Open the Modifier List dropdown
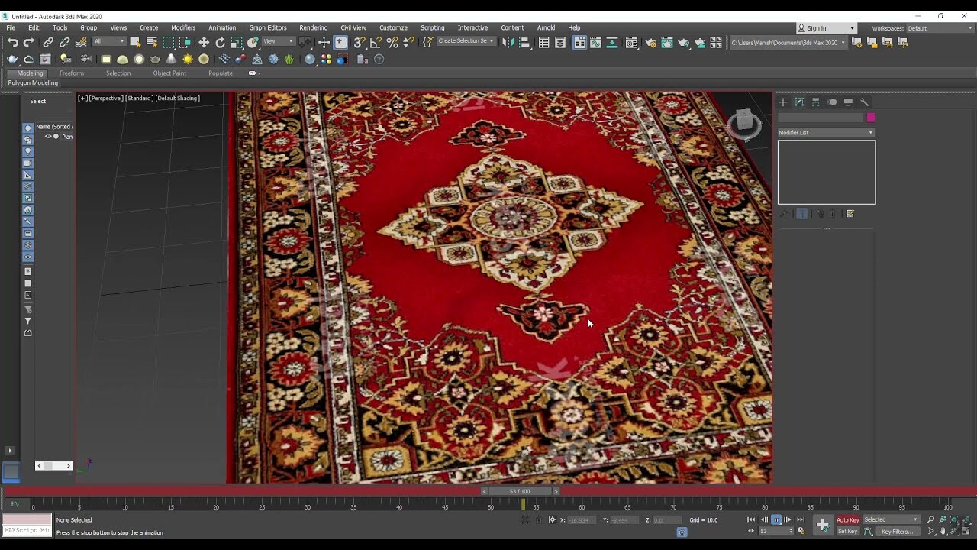Screen dimensions: 977x550 (824, 132)
